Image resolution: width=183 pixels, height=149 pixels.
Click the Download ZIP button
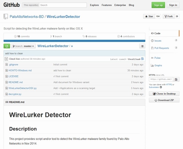tap(164, 100)
